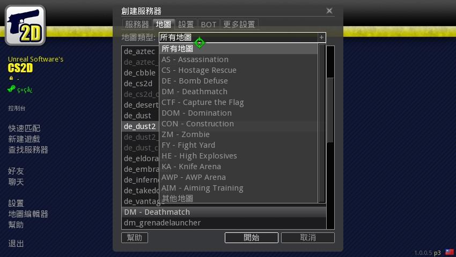456x257 pixels.
Task: Click 新建遊戲 in main menu
Action: pyautogui.click(x=24, y=139)
